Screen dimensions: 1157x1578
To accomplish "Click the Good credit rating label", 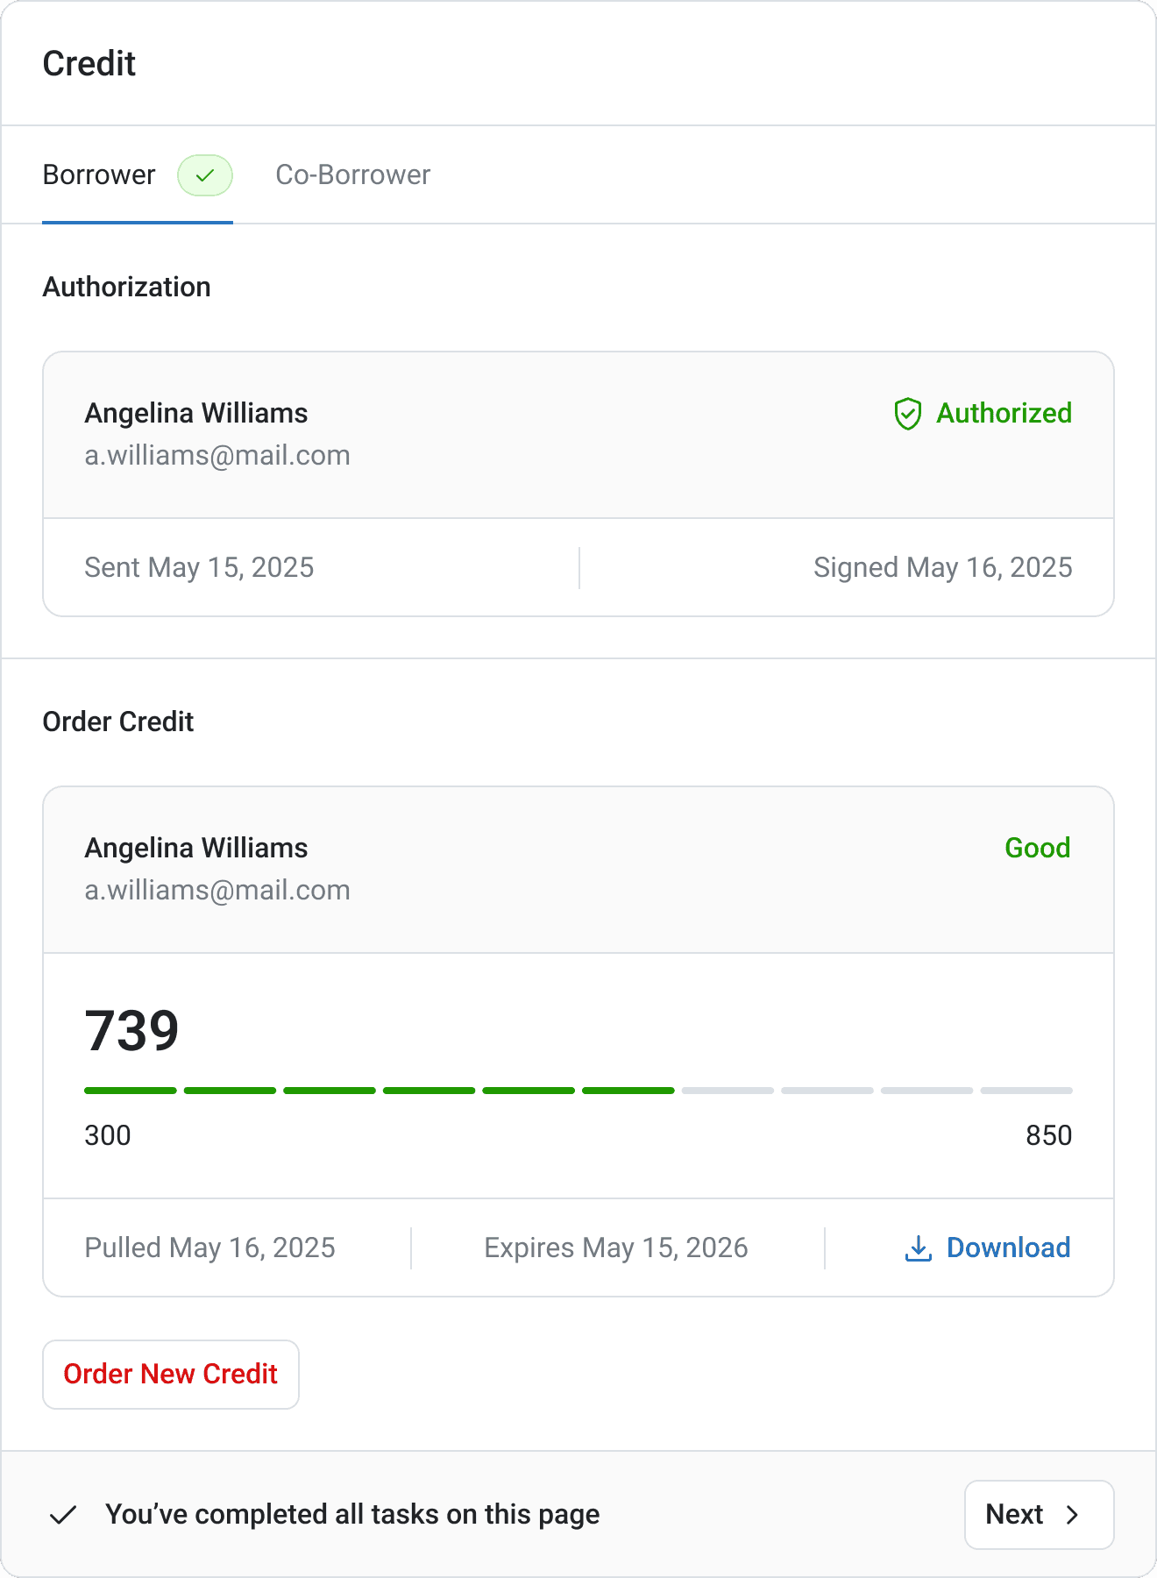I will pos(1037,848).
